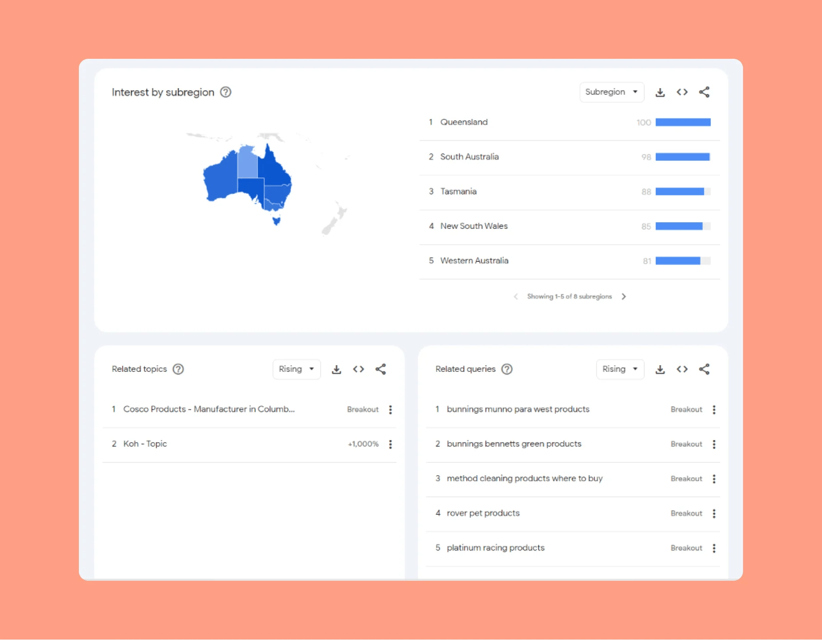Click the 'Interest by subregion' heading
The width and height of the screenshot is (822, 640).
tap(163, 92)
